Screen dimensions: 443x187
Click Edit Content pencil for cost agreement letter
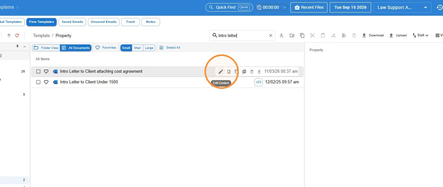coord(221,71)
